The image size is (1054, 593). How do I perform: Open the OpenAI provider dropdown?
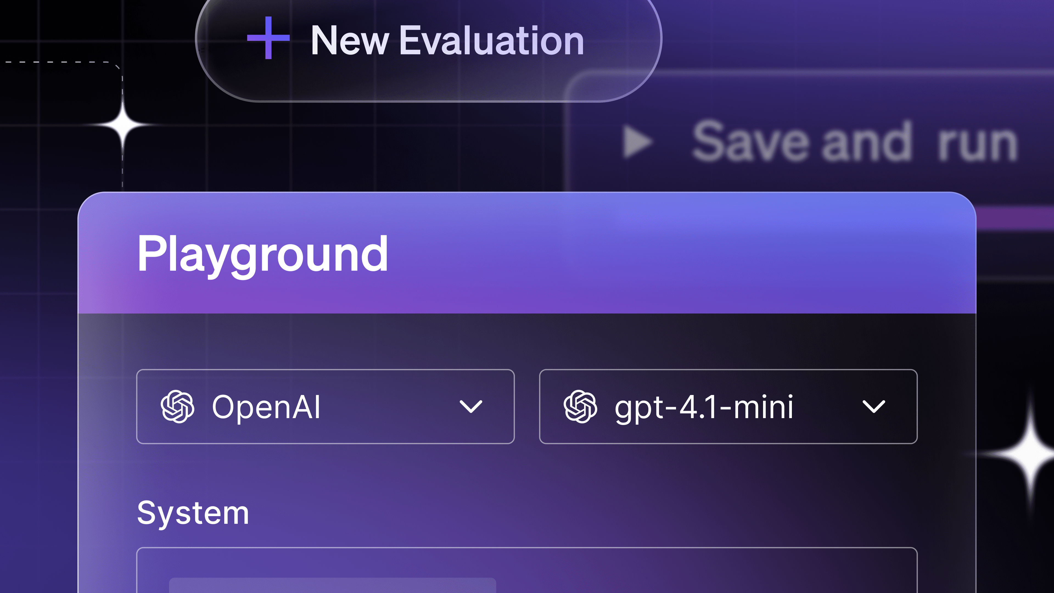325,406
